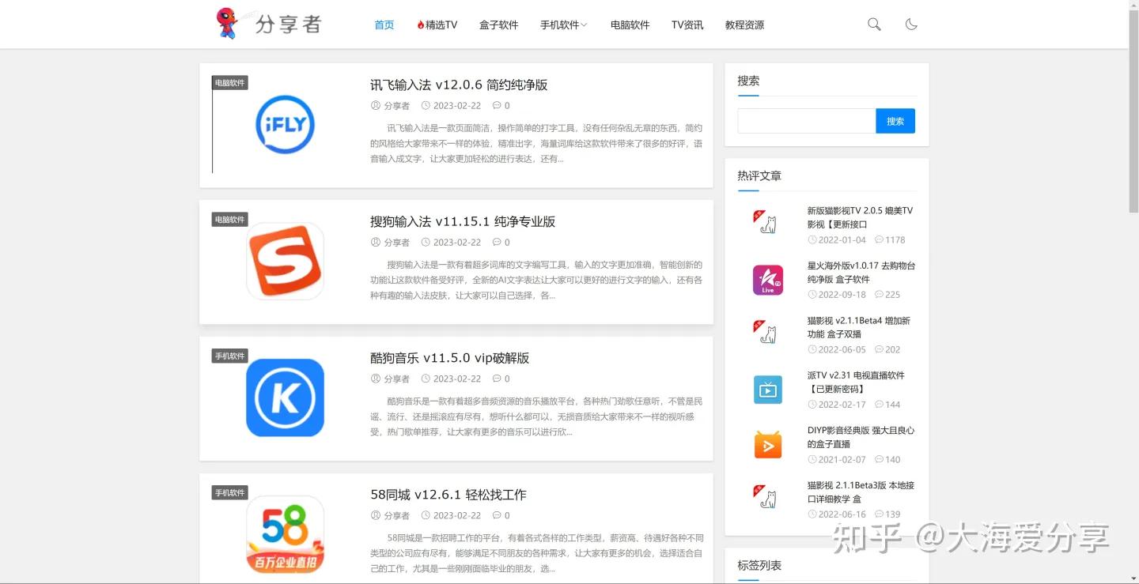Open the 精选TV menu item
Screen dimensions: 1139x584
[437, 24]
